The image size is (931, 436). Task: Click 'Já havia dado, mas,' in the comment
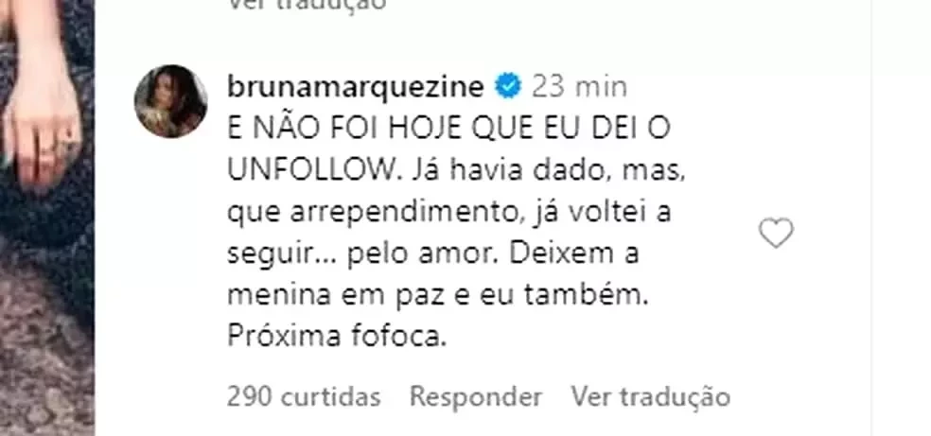538,171
